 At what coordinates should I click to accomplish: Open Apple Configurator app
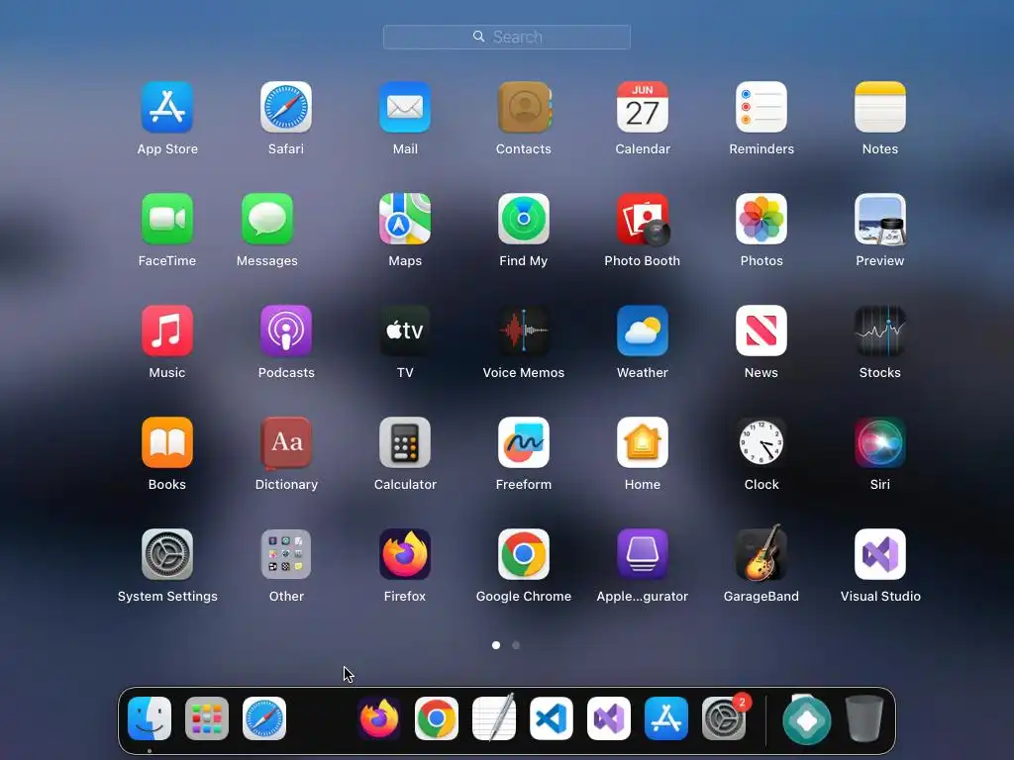coord(642,554)
